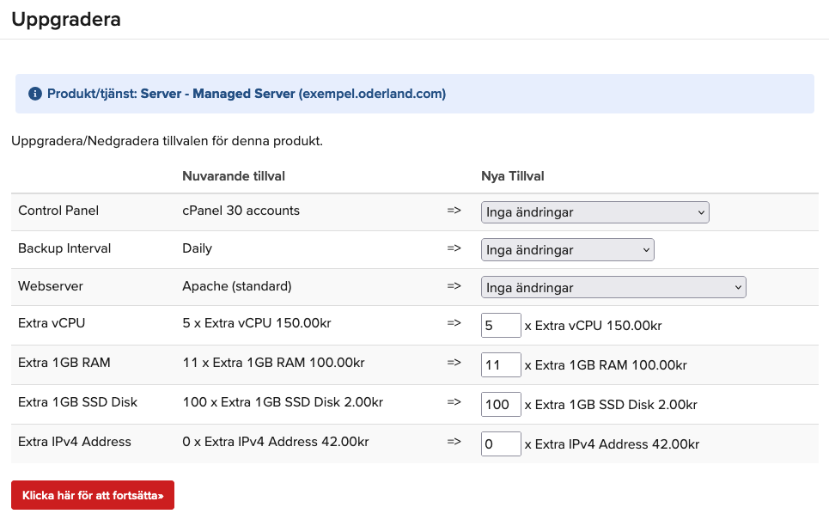Click the Extra vCPU quantity field

tap(501, 325)
